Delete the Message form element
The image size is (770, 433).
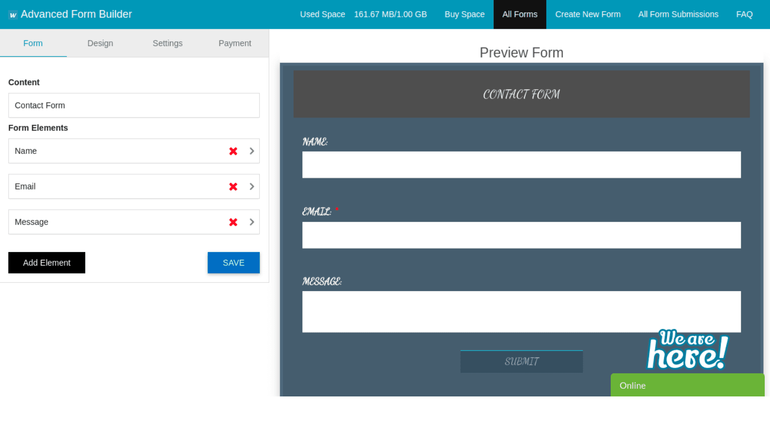coord(233,222)
